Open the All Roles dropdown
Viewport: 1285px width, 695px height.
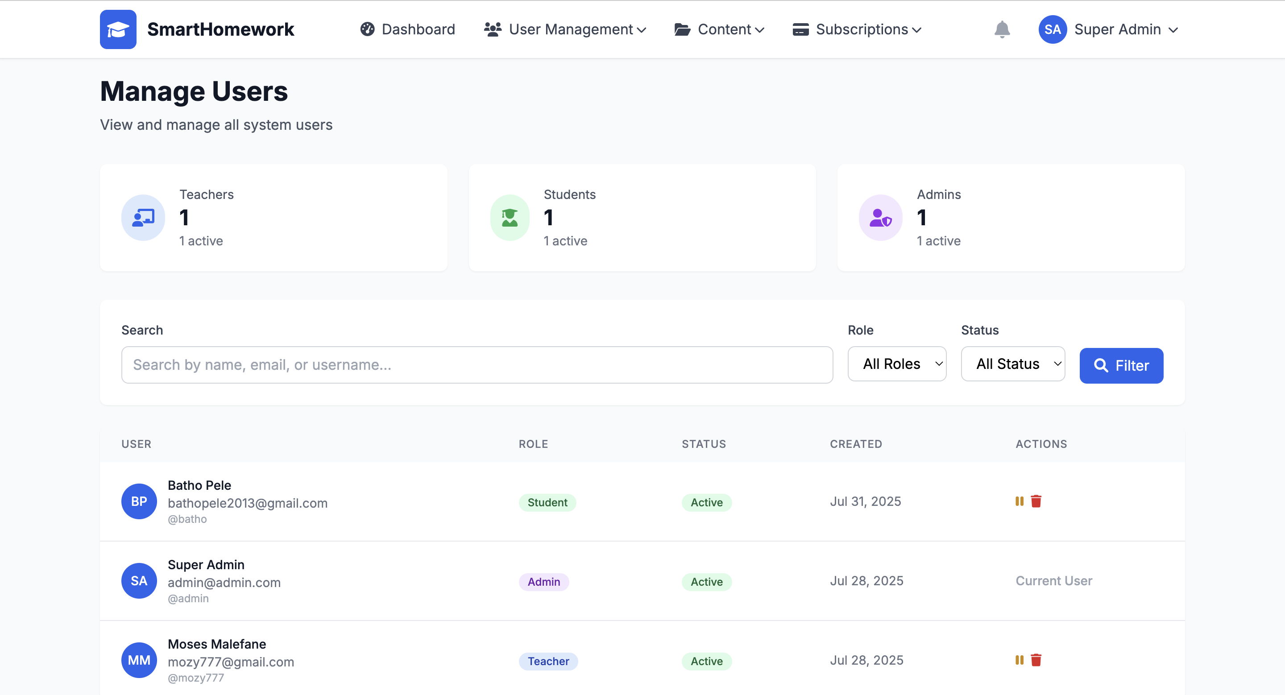coord(897,364)
